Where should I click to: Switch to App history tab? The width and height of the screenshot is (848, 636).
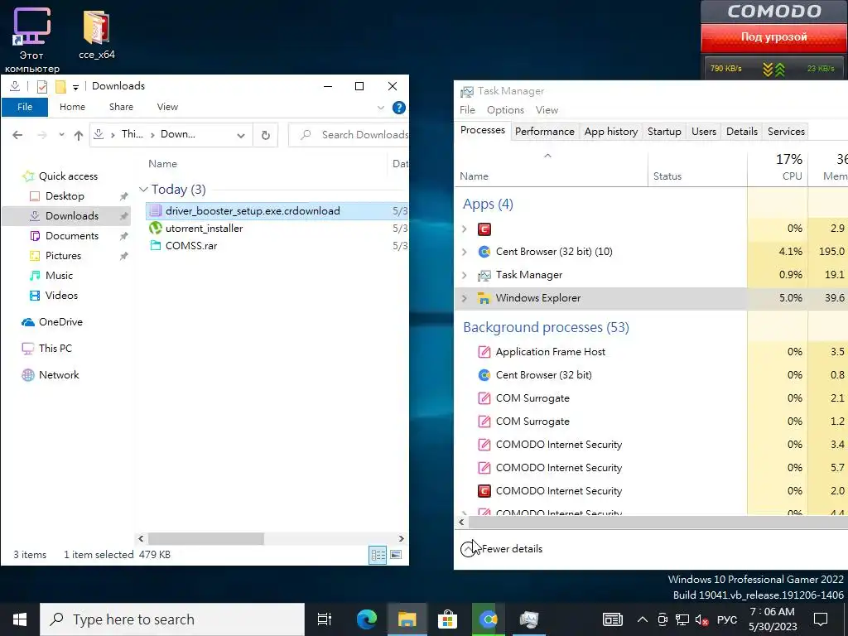click(x=611, y=132)
